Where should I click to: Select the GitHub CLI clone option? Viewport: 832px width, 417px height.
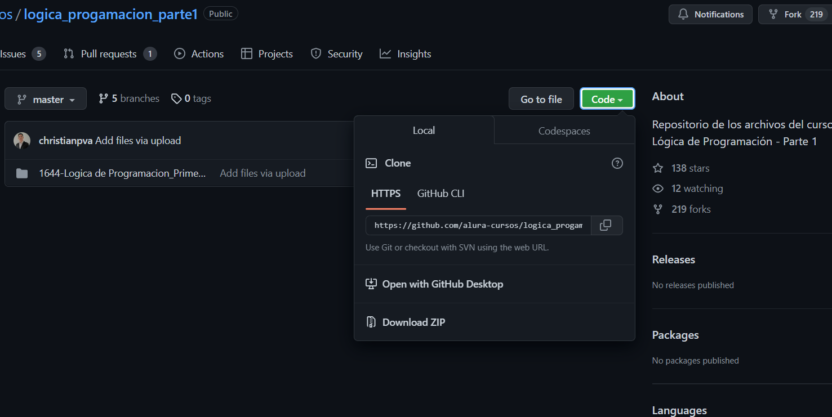pyautogui.click(x=441, y=194)
